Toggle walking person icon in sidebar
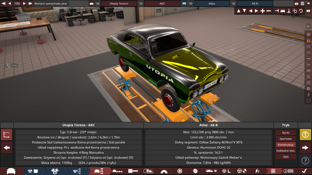This screenshot has width=312, height=175. coord(308,94)
